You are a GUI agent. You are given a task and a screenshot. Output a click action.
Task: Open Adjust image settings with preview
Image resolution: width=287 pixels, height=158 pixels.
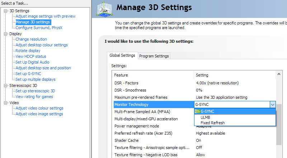pyautogui.click(x=46, y=16)
